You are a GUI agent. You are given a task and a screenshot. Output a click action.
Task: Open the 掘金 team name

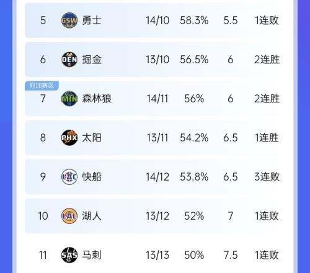point(92,60)
